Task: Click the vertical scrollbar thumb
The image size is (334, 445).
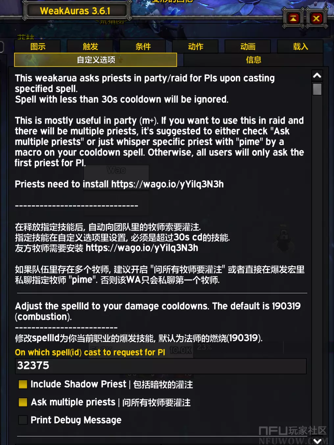Action: [317, 89]
